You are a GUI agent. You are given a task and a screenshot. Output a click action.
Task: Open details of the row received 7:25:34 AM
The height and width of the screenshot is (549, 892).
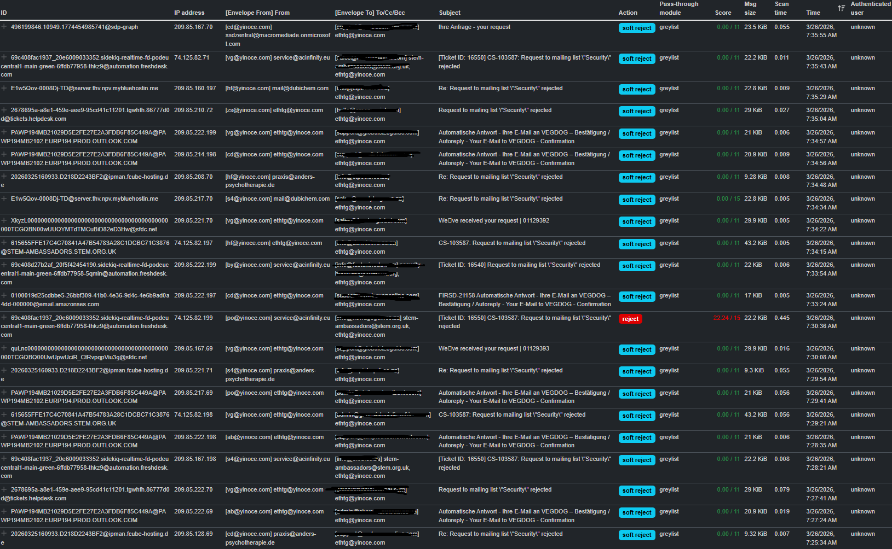pos(4,534)
